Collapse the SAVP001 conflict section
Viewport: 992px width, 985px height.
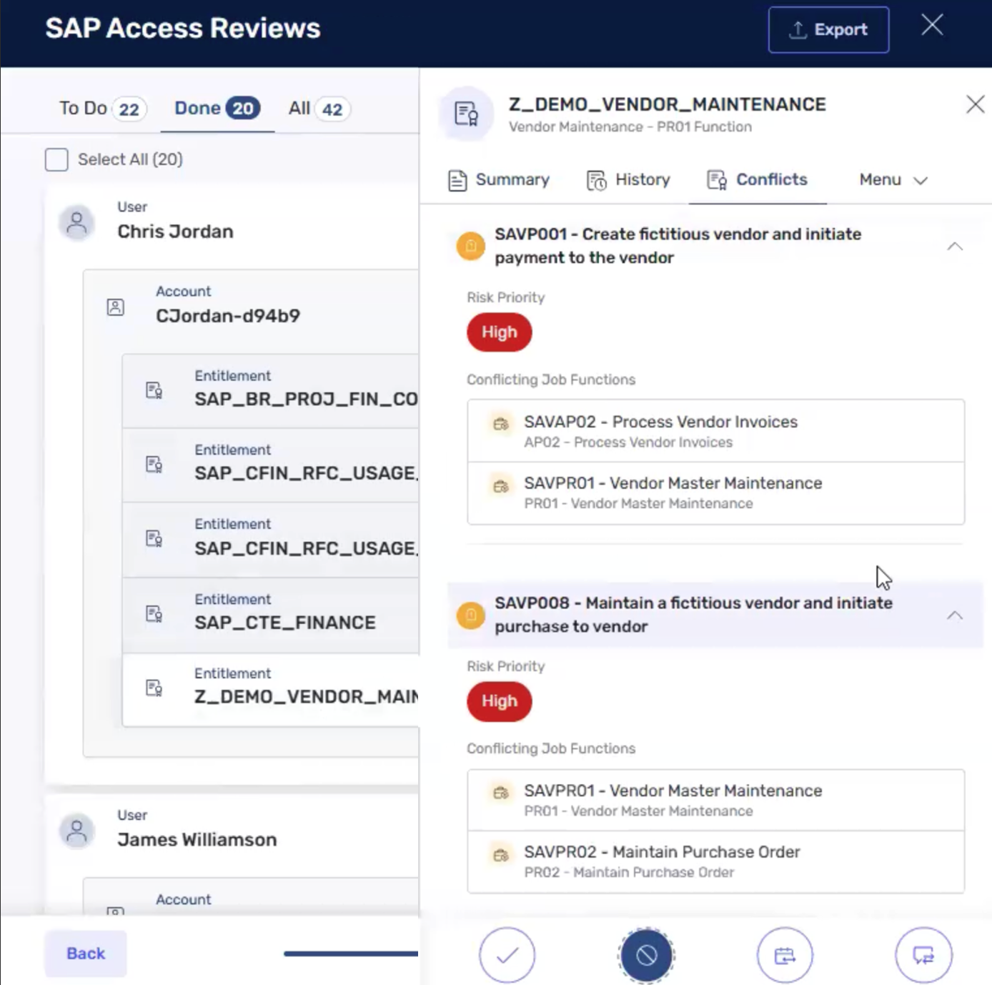tap(955, 247)
